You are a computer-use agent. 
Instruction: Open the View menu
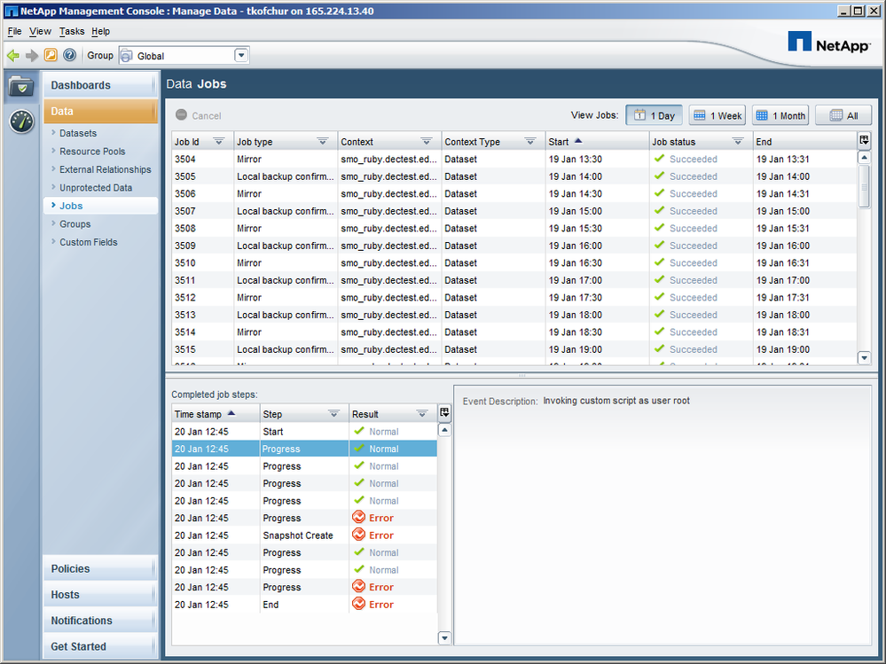click(x=40, y=31)
